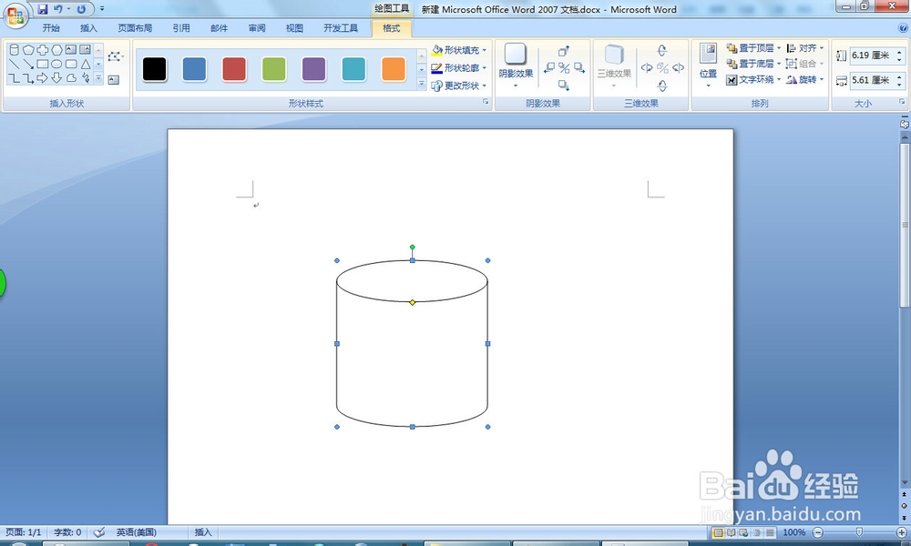Nudge shadow right
This screenshot has height=546, width=911.
coord(579,68)
